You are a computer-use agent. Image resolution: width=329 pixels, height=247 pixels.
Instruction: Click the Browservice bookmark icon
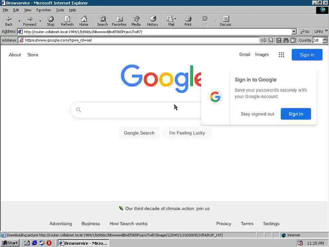pyautogui.click(x=271, y=40)
